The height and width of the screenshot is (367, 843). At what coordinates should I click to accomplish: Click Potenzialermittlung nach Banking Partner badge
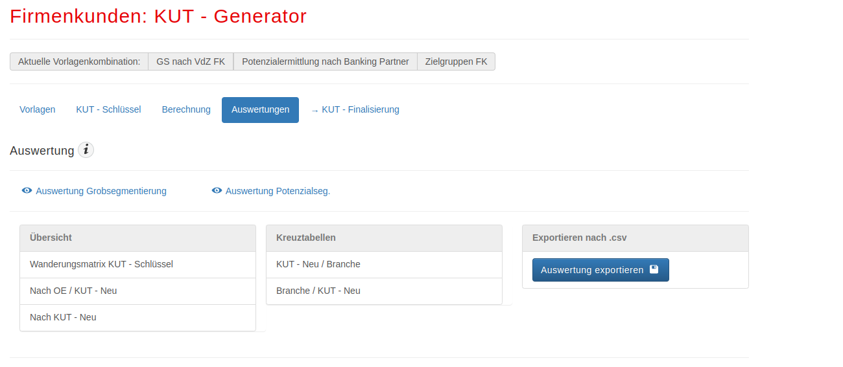tap(326, 61)
